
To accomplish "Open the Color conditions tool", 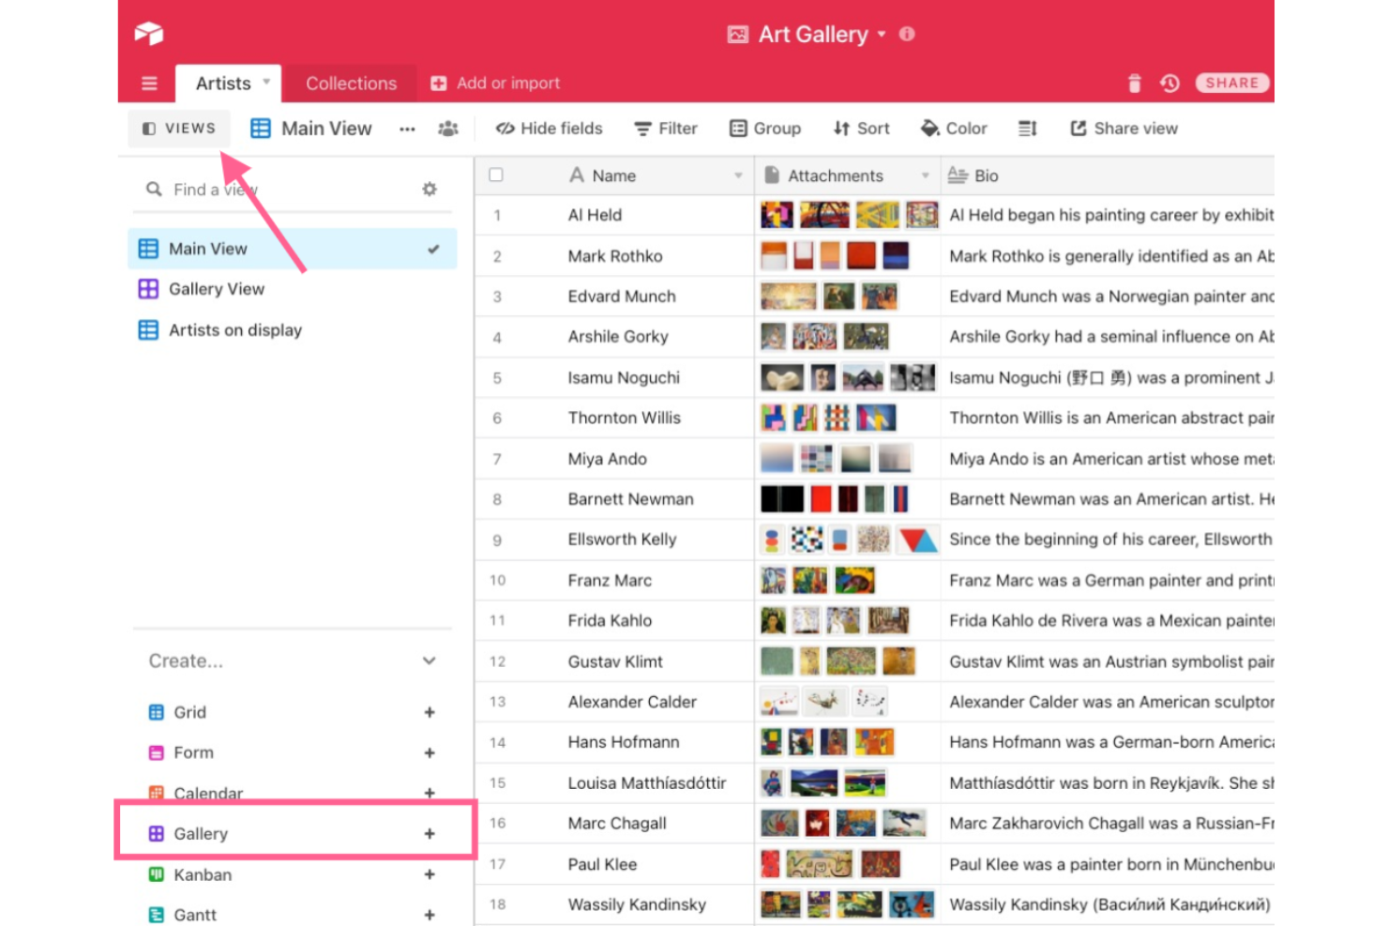I will [x=953, y=129].
